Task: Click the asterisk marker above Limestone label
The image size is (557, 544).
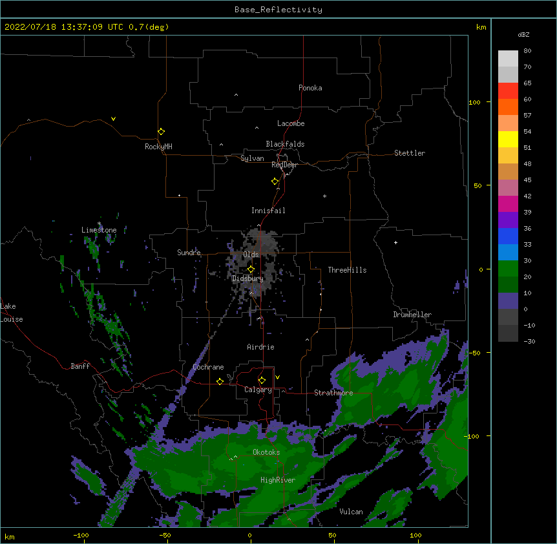Action: pos(99,224)
